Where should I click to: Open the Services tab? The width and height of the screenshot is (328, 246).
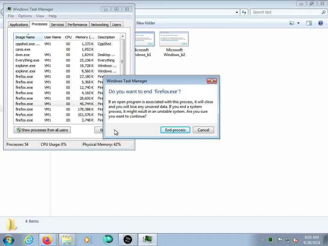[x=57, y=25]
